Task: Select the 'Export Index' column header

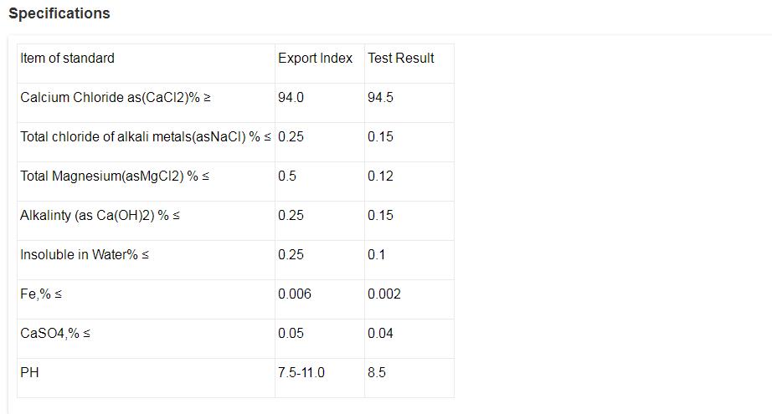Action: [316, 58]
